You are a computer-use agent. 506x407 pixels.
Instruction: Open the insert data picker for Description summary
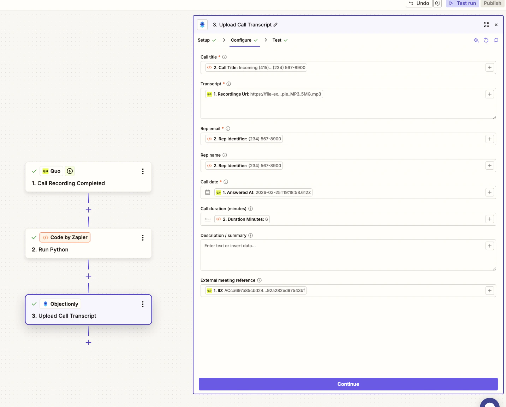(489, 246)
